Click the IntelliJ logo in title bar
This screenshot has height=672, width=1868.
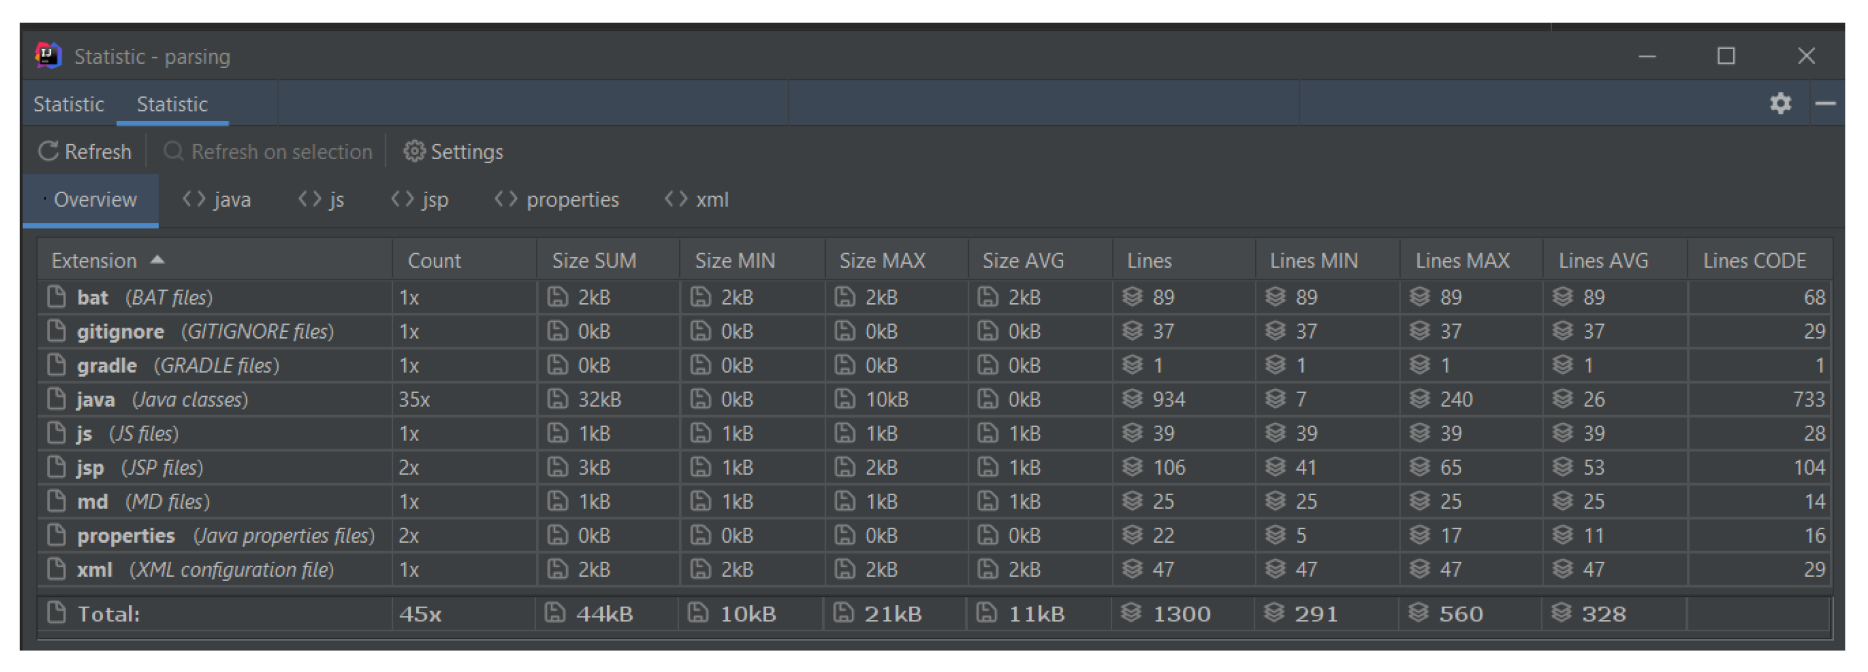[48, 56]
